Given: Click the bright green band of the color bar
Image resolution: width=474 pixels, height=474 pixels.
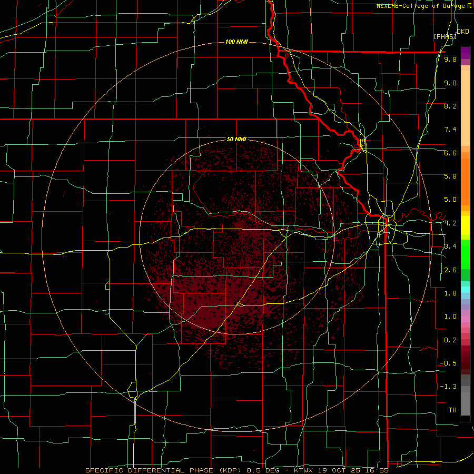Looking at the screenshot, I should (465, 254).
